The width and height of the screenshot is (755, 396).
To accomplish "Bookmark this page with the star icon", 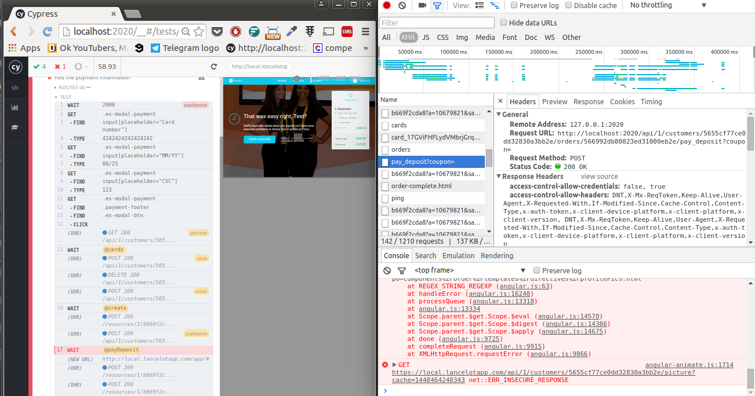I will click(198, 31).
